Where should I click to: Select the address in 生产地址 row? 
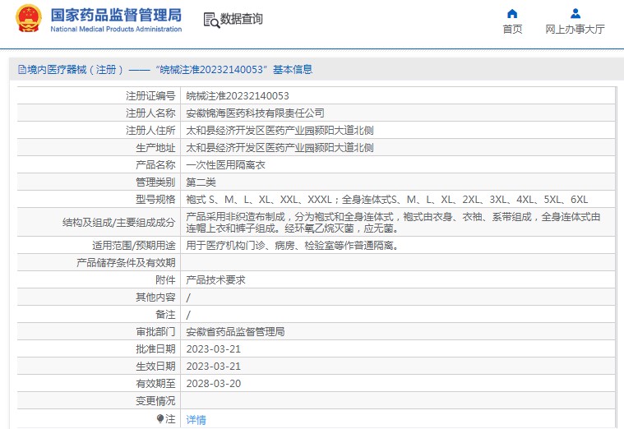(x=280, y=148)
